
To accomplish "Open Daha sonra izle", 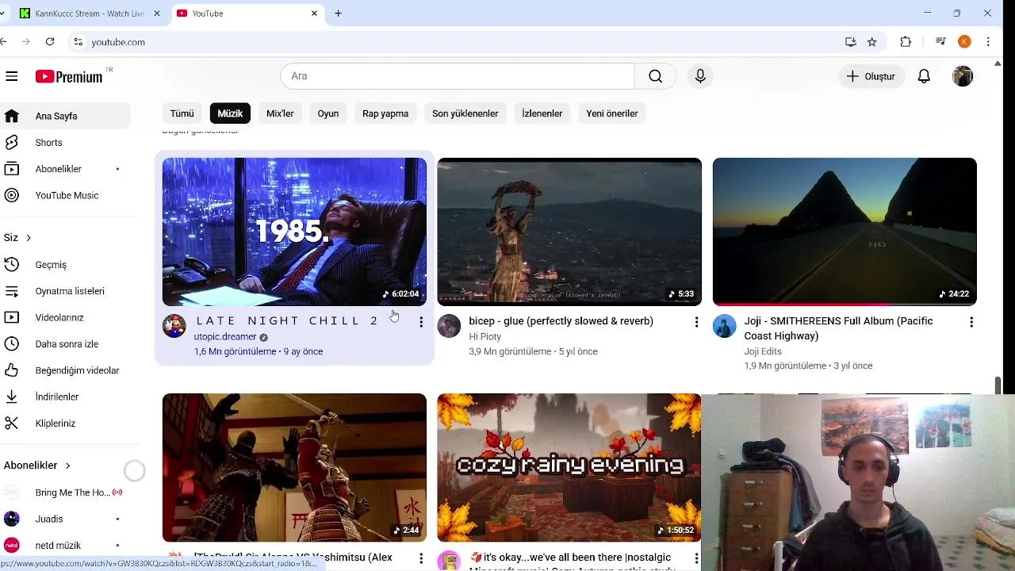I will (65, 344).
